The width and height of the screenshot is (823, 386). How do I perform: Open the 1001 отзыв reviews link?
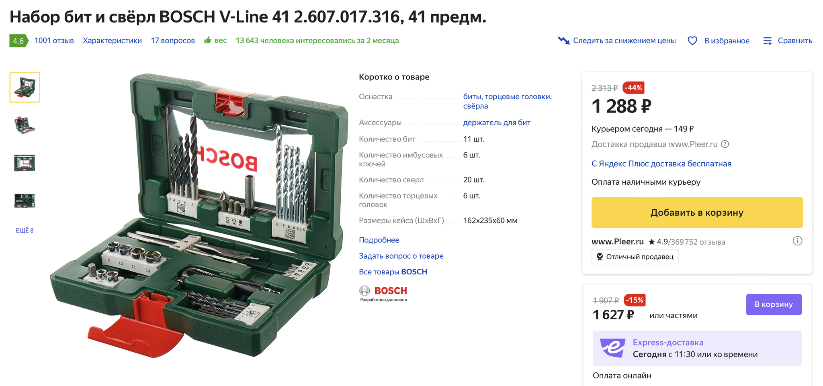pyautogui.click(x=54, y=41)
